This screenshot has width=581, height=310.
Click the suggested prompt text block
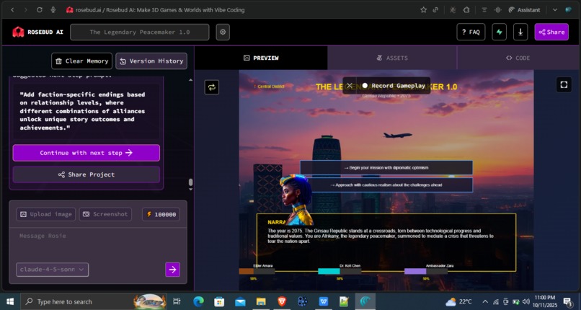(x=87, y=111)
